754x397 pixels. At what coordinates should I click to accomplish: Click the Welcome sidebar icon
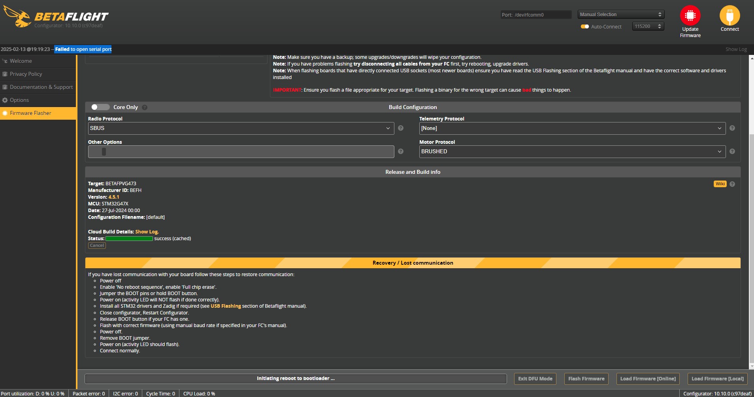coord(5,61)
